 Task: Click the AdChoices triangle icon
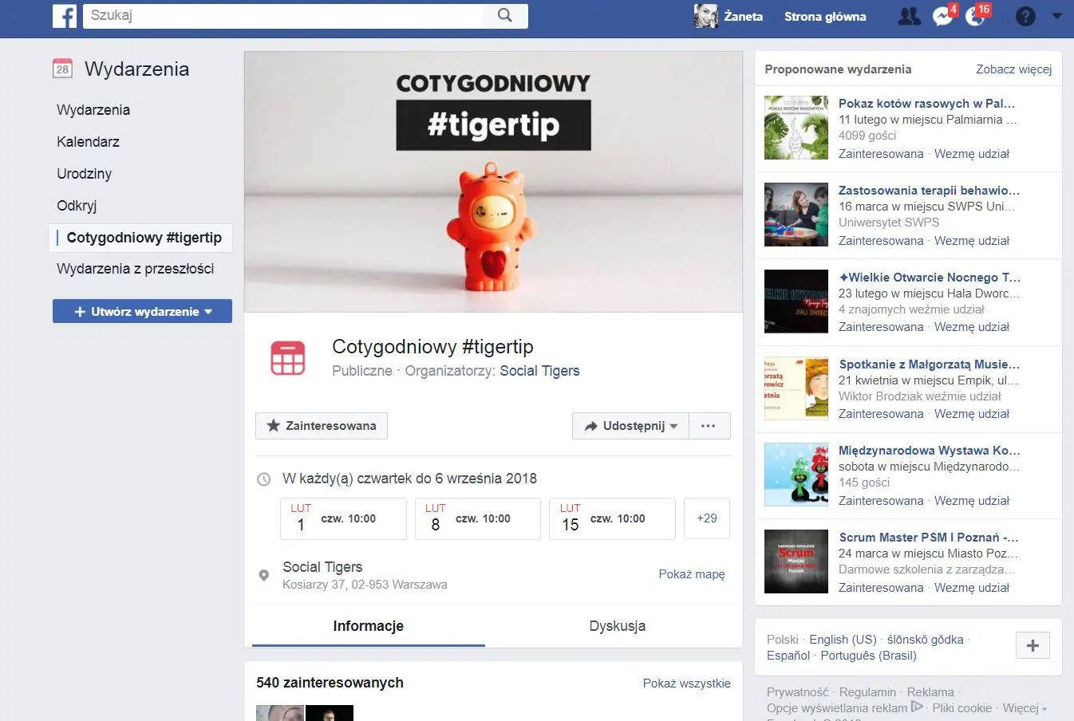tap(917, 707)
